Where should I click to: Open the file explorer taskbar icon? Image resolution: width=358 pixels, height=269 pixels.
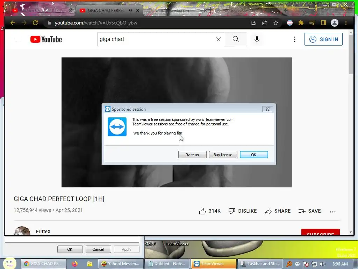pyautogui.click(x=89, y=264)
